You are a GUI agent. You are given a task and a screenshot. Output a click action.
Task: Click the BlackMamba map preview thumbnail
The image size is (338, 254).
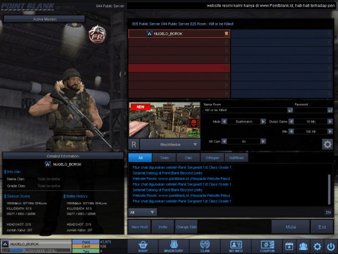point(164,120)
